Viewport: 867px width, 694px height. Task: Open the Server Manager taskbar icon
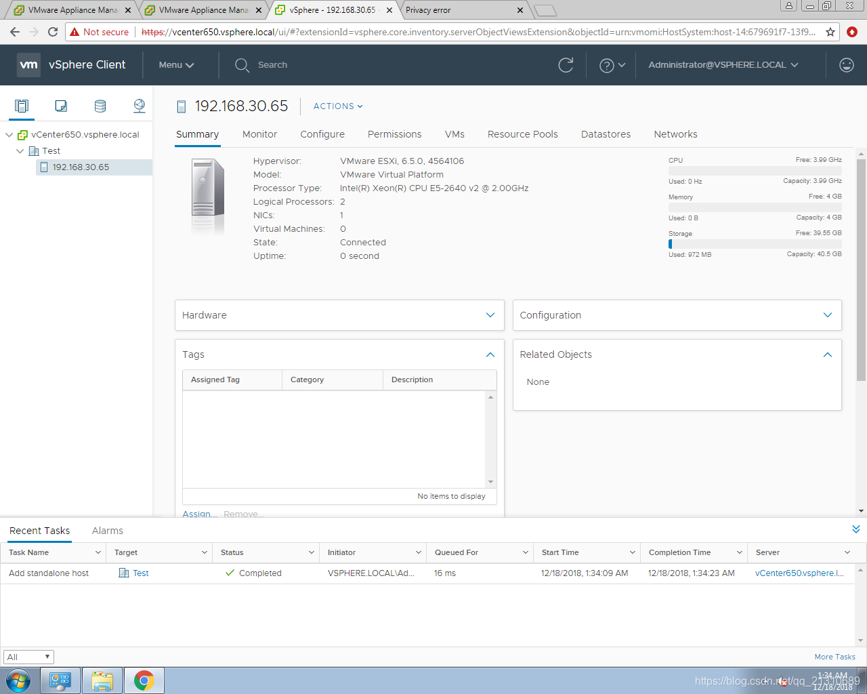pos(60,680)
